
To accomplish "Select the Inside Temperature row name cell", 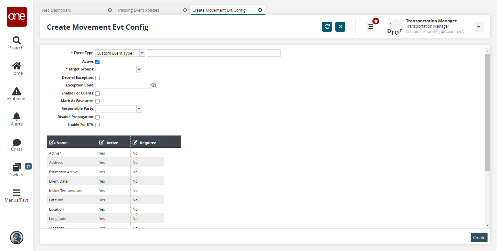I will (72, 191).
